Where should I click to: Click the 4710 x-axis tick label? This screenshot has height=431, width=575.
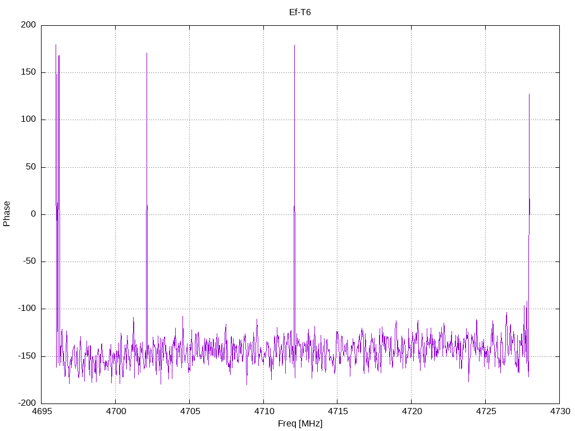pyautogui.click(x=263, y=411)
